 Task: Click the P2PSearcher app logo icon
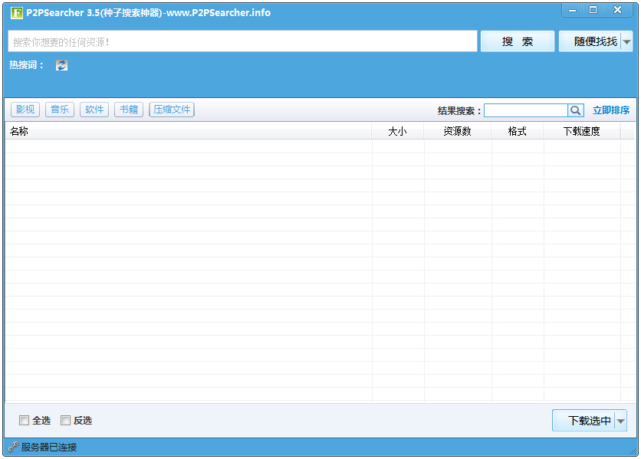tap(17, 13)
